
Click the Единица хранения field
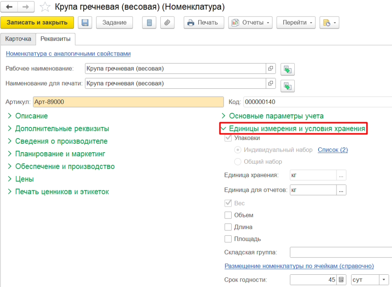click(313, 175)
